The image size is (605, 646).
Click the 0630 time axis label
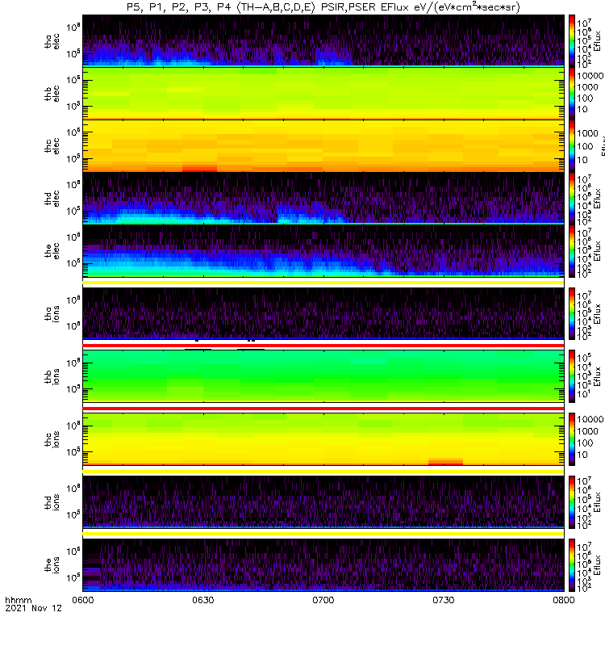tap(203, 600)
